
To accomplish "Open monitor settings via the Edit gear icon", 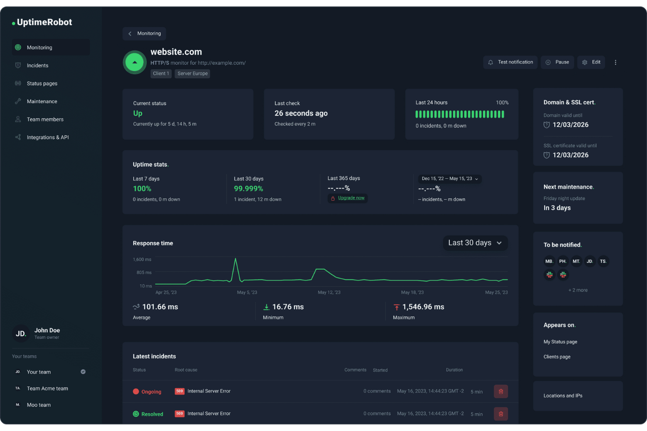I will coord(585,62).
